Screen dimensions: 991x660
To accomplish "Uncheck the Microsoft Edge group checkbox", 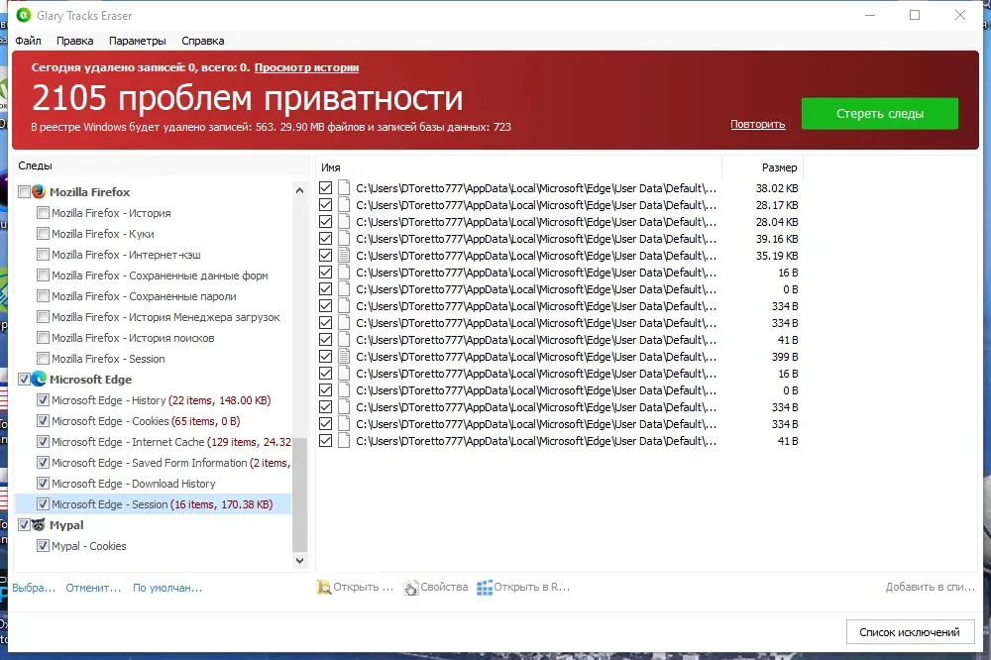I will point(24,380).
